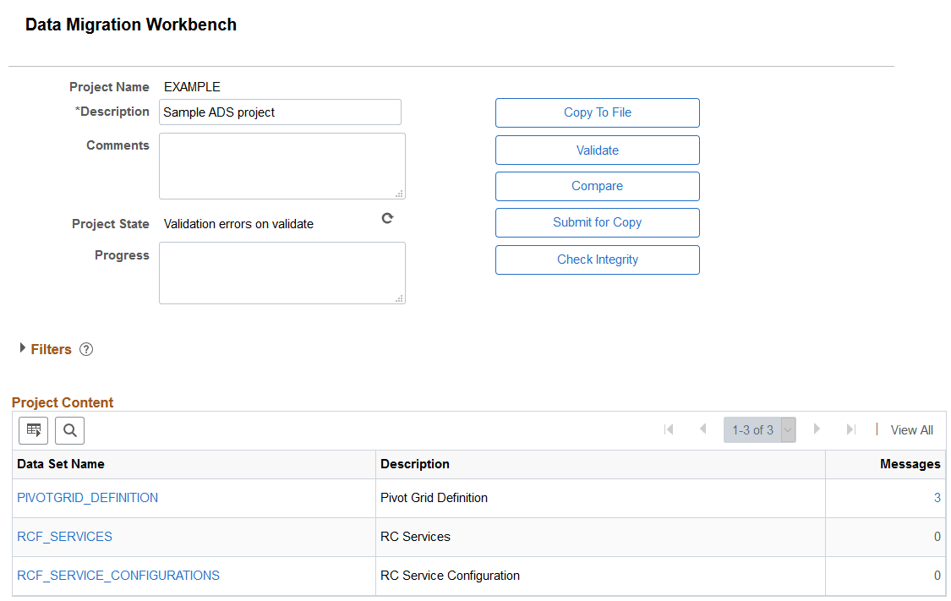Viewport: 951px width, 601px height.
Task: Open the '1-3 of 3' row count dropdown
Action: [x=787, y=429]
